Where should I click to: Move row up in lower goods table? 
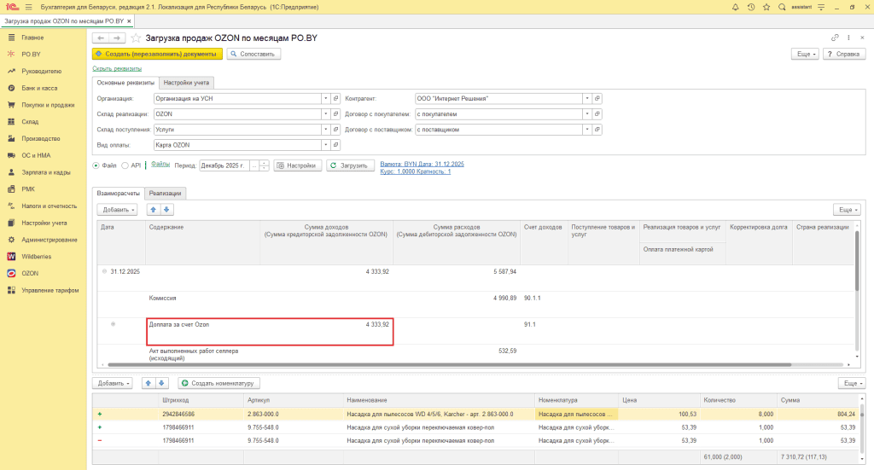pos(149,383)
